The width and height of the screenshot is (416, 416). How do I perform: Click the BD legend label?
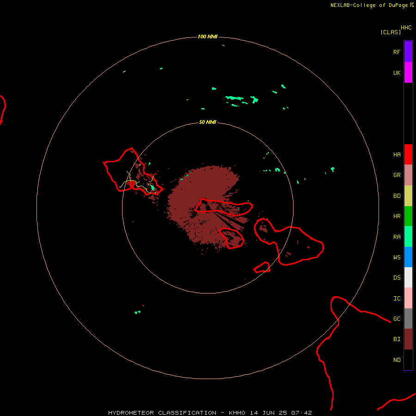(397, 196)
